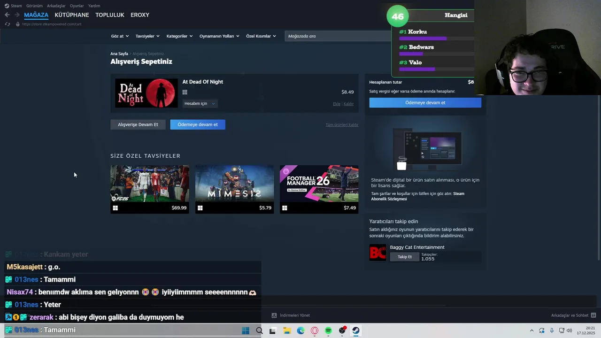
Task: Open the Baggy Cat Entertainment logo icon
Action: [x=378, y=253]
